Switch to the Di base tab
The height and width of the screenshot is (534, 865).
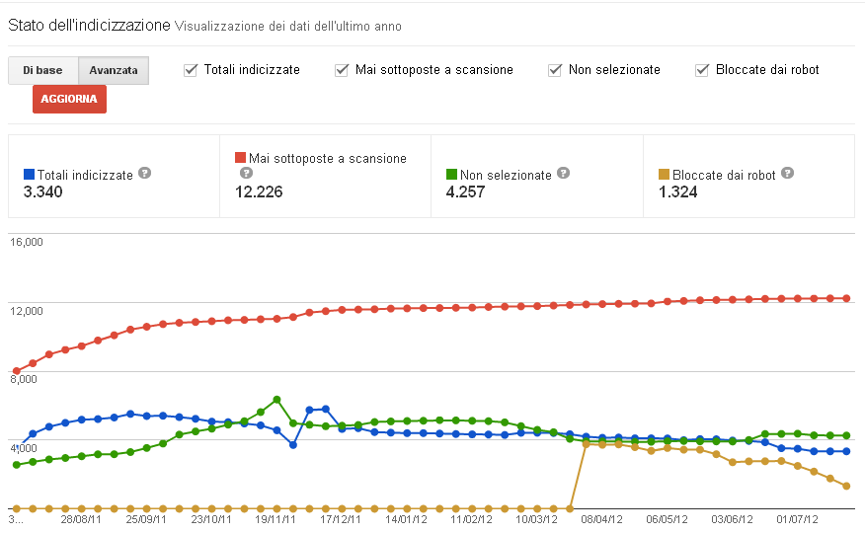click(42, 70)
